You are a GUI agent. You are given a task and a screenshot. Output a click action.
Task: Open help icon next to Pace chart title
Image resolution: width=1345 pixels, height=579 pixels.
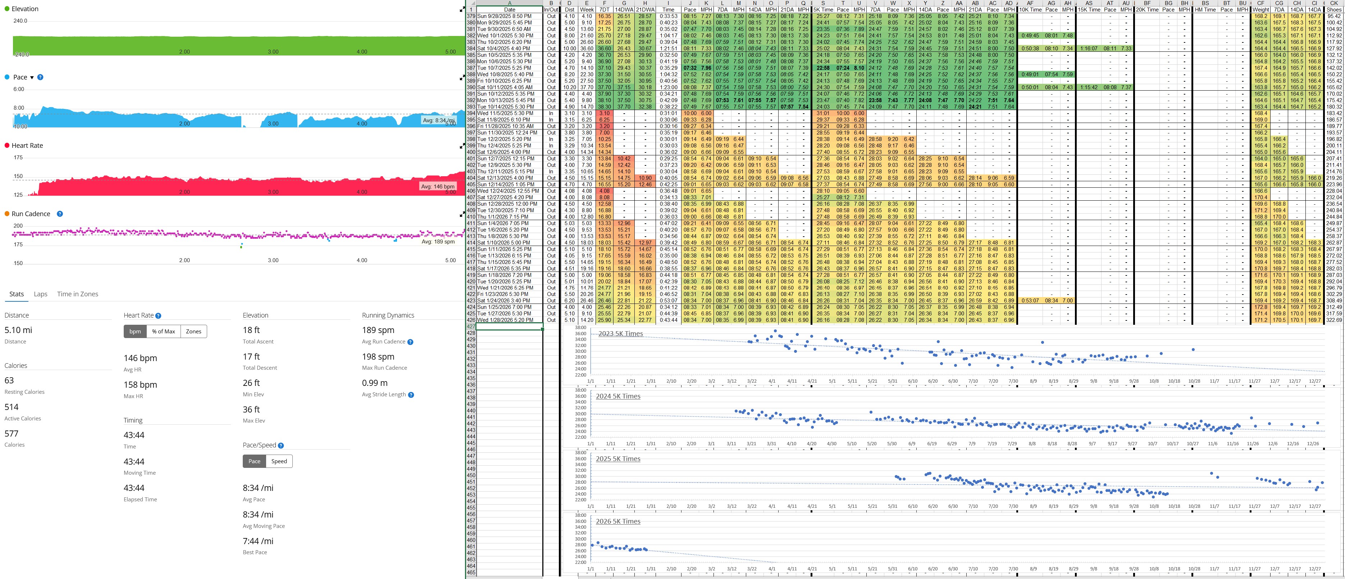(x=40, y=77)
